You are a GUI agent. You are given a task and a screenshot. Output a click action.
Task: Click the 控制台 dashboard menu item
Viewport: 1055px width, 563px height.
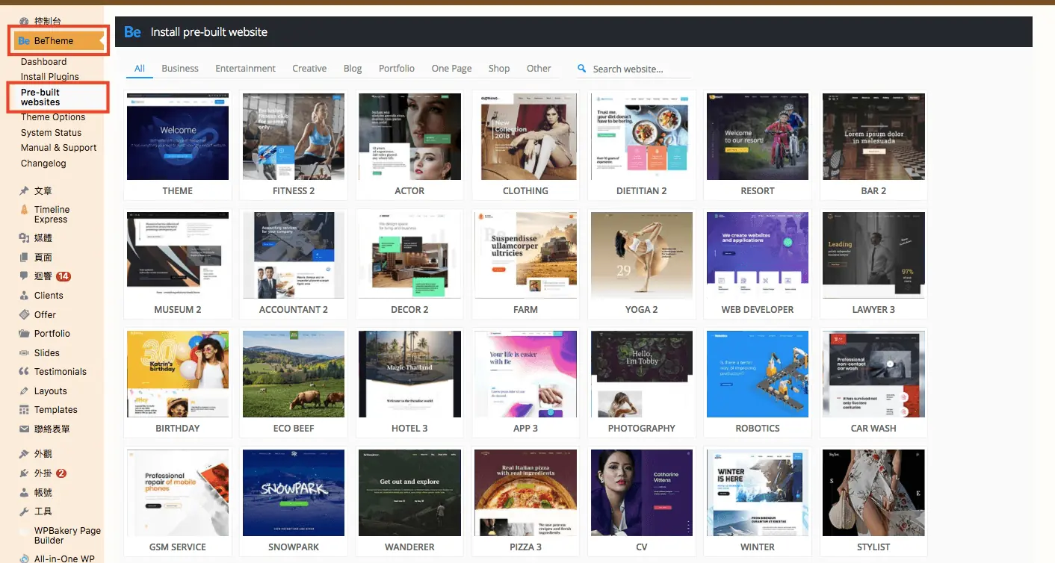click(x=48, y=22)
